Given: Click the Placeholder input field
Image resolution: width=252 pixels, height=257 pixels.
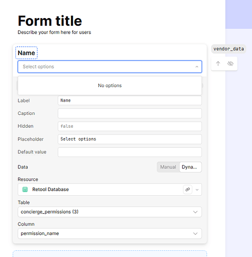Looking at the screenshot, I should pyautogui.click(x=130, y=139).
